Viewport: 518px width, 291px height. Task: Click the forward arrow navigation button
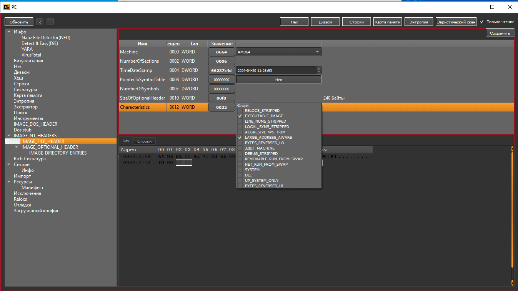click(x=50, y=22)
